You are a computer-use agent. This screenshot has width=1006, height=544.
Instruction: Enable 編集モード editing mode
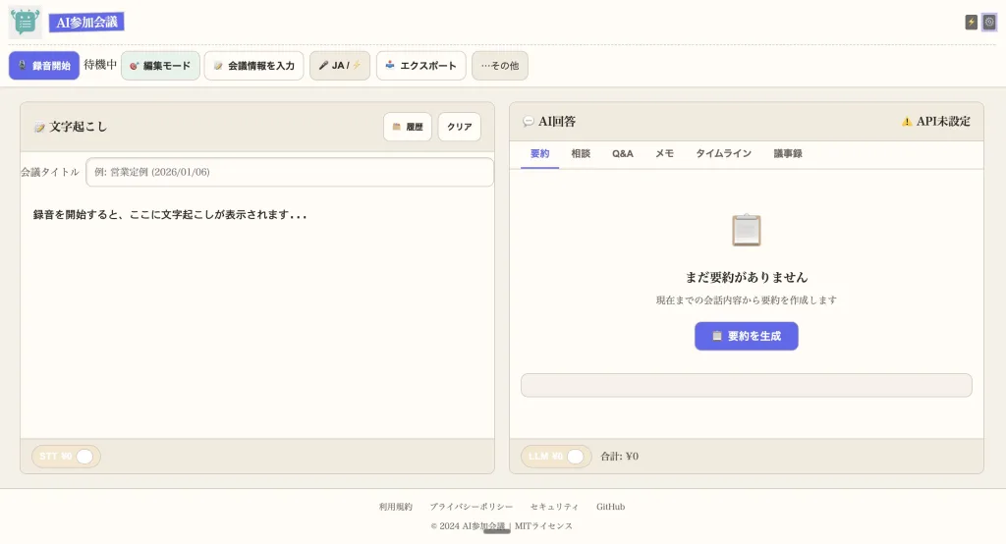coord(160,66)
